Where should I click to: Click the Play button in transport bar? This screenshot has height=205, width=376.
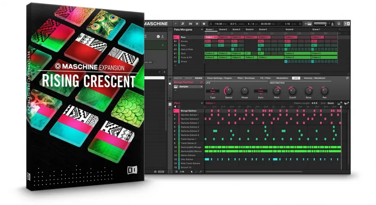pos(197,23)
